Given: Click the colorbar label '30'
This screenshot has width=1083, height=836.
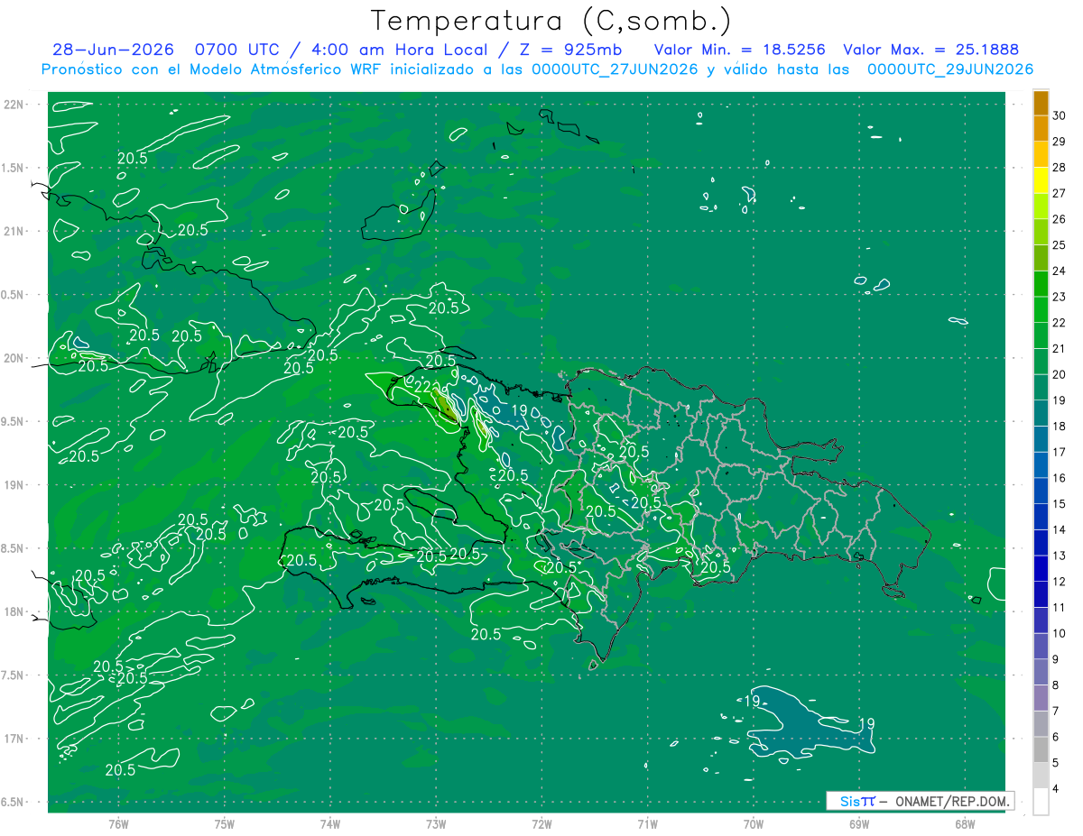Looking at the screenshot, I should [x=1060, y=115].
